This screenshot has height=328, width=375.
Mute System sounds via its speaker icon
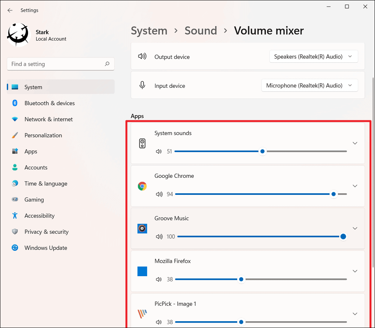tap(159, 151)
